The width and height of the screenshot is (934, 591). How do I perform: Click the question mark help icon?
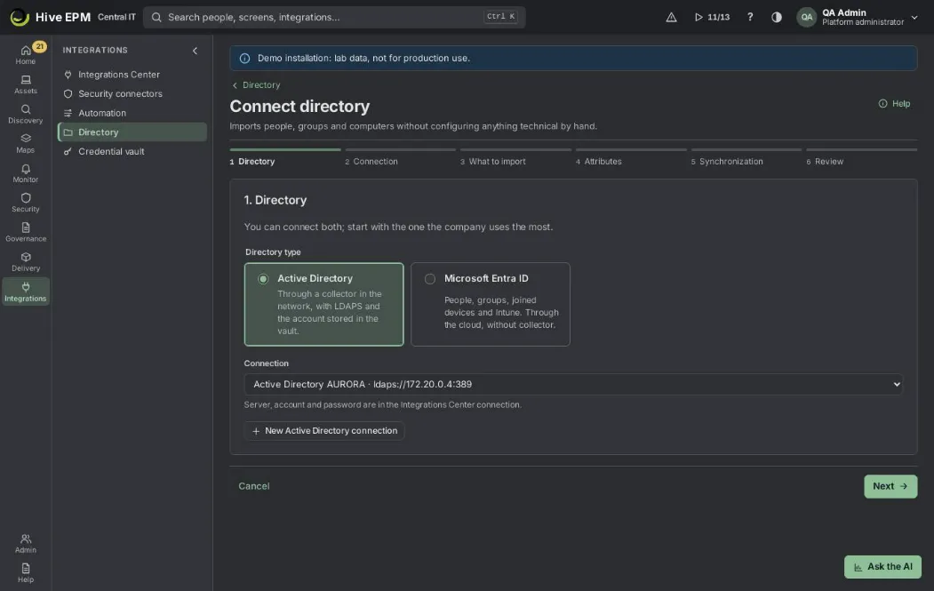click(x=750, y=17)
